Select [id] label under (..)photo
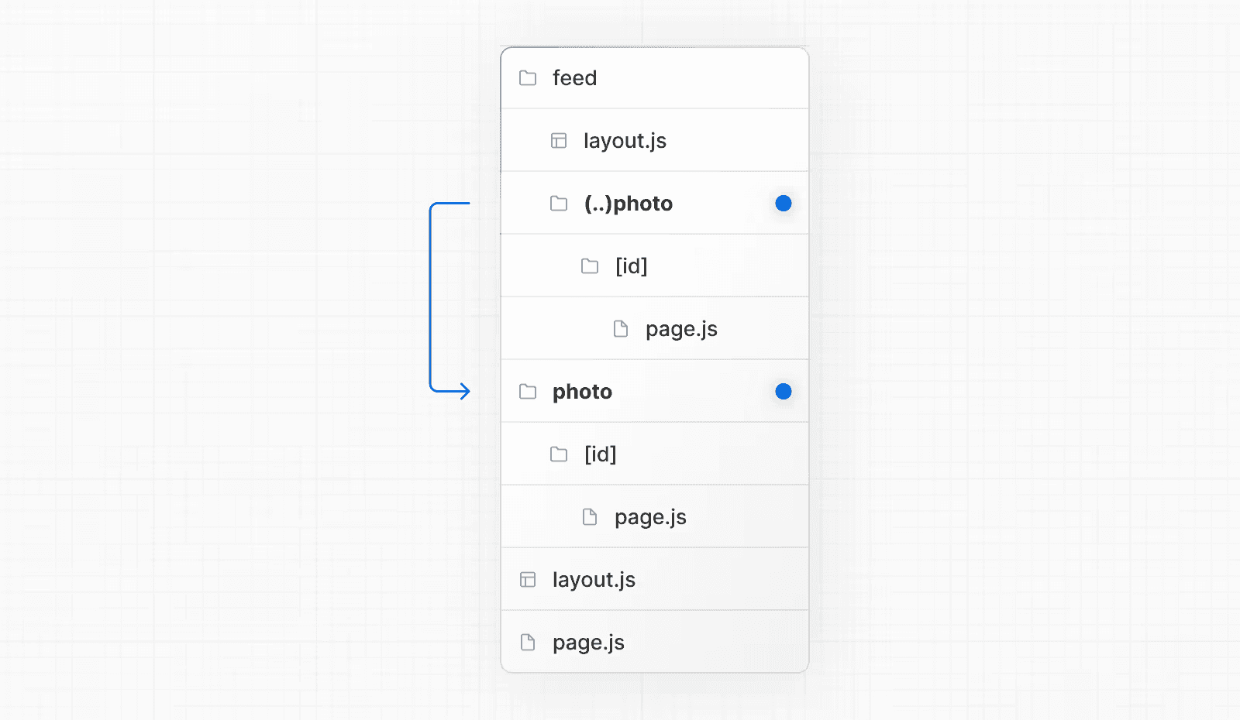This screenshot has height=720, width=1240. 631,266
